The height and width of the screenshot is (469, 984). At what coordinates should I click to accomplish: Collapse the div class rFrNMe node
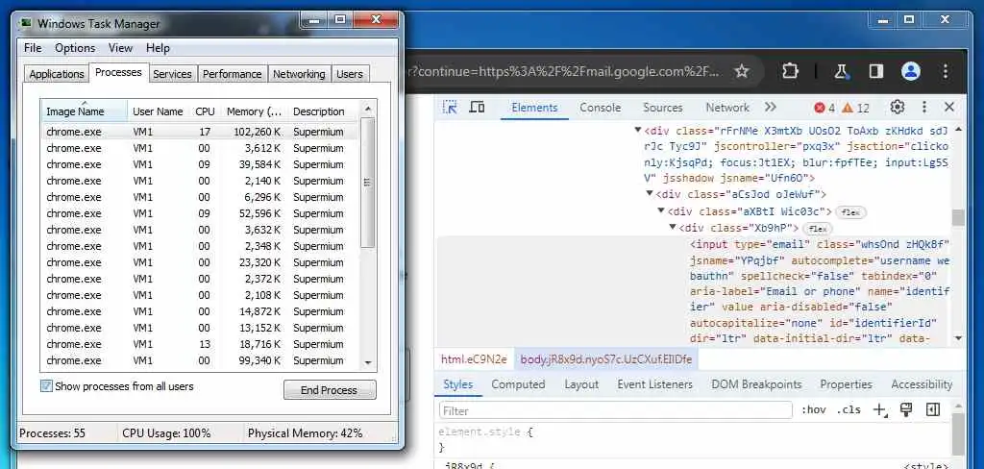coord(638,131)
